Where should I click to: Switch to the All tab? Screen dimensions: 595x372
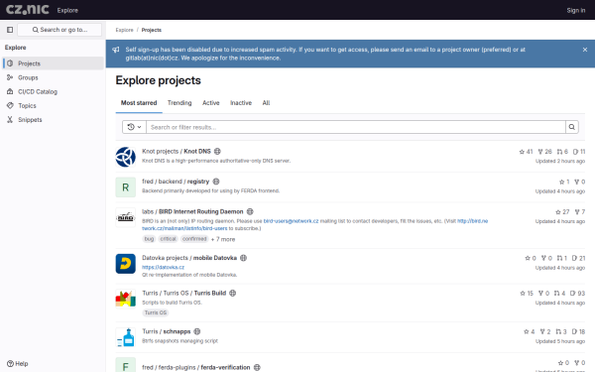coord(266,103)
